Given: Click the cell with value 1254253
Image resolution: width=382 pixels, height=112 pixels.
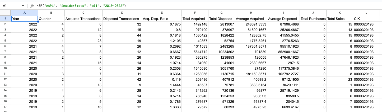Looking at the screenshot, I should 222,96.
